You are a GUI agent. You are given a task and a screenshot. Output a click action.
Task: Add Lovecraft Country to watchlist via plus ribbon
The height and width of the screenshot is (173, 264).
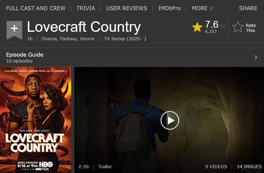[14, 30]
